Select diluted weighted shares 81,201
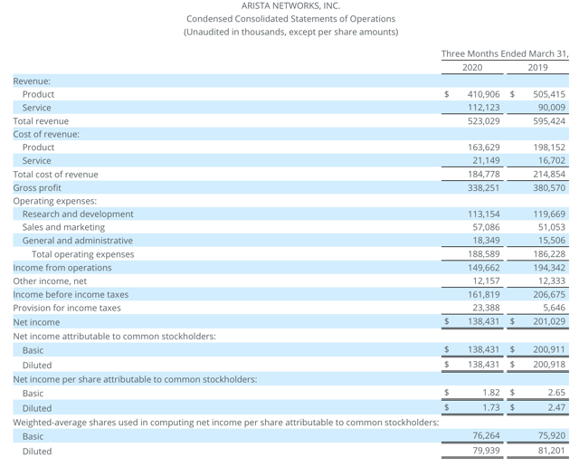This screenshot has width=579, height=466. [552, 451]
